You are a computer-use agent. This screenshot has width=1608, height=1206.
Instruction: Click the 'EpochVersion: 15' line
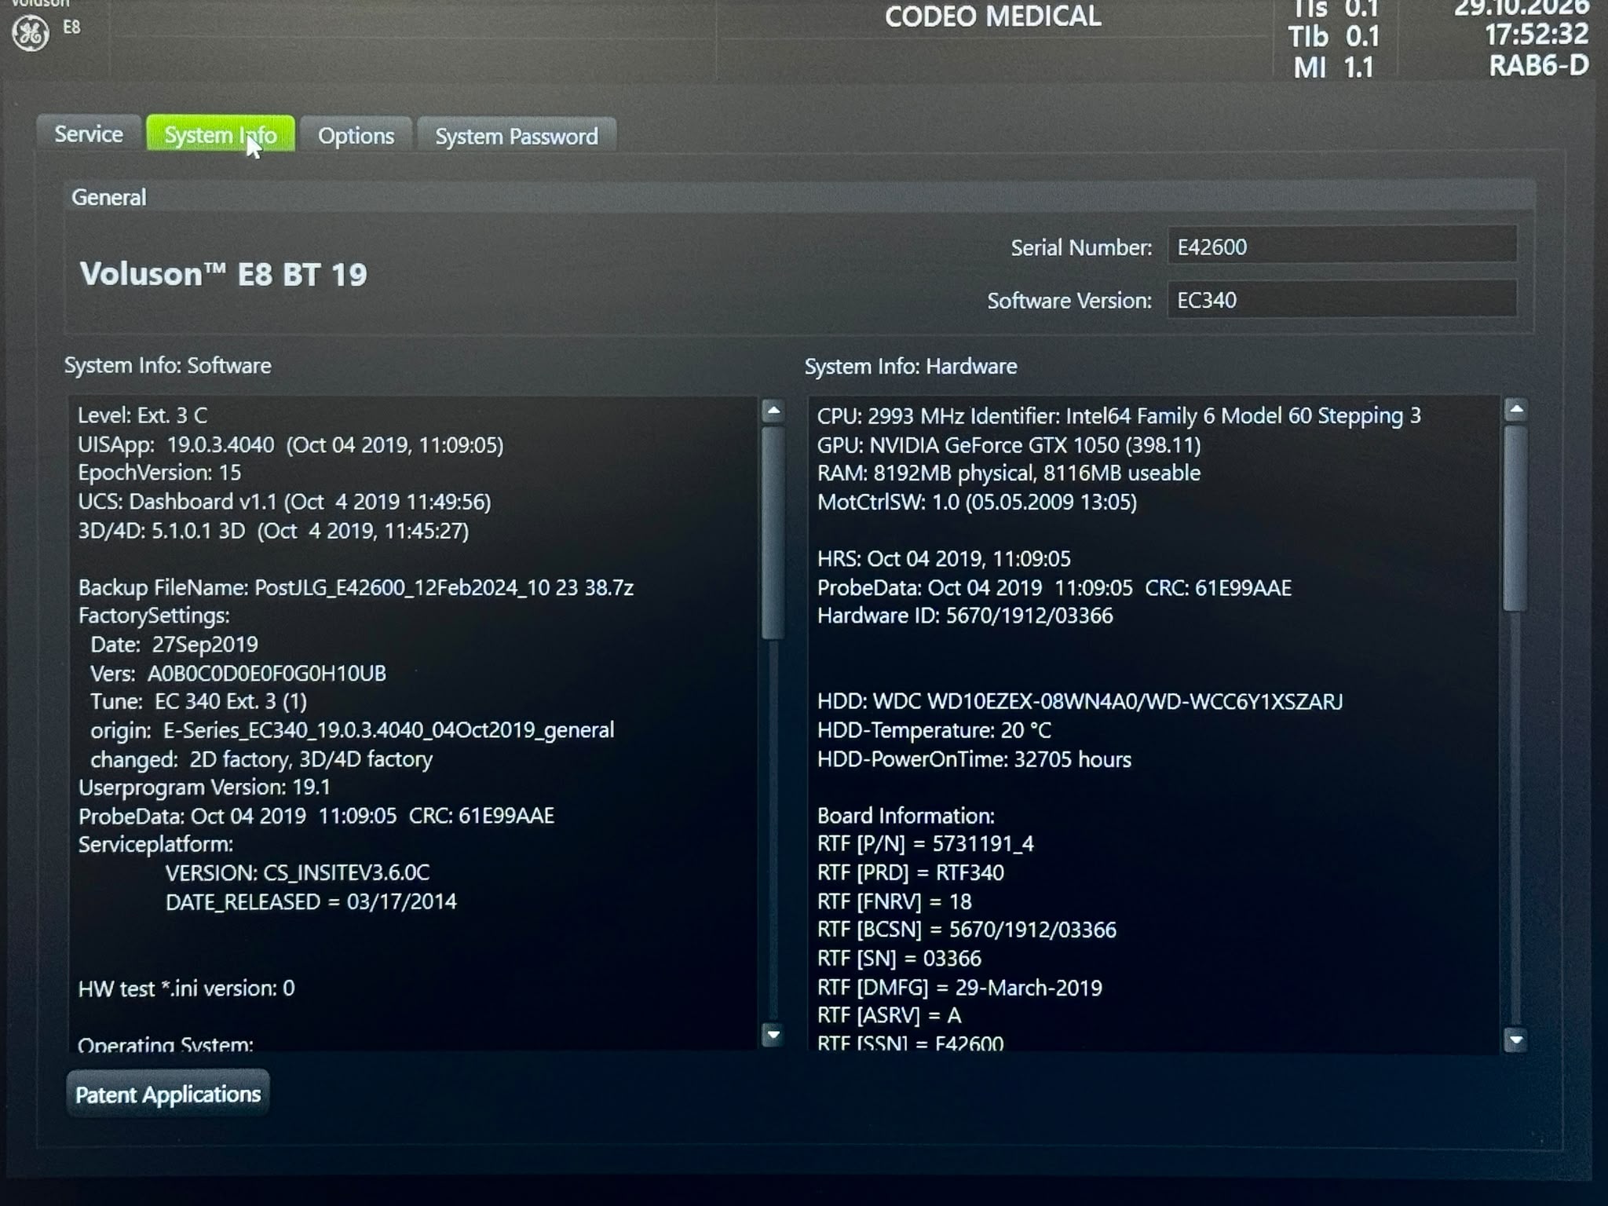(159, 473)
